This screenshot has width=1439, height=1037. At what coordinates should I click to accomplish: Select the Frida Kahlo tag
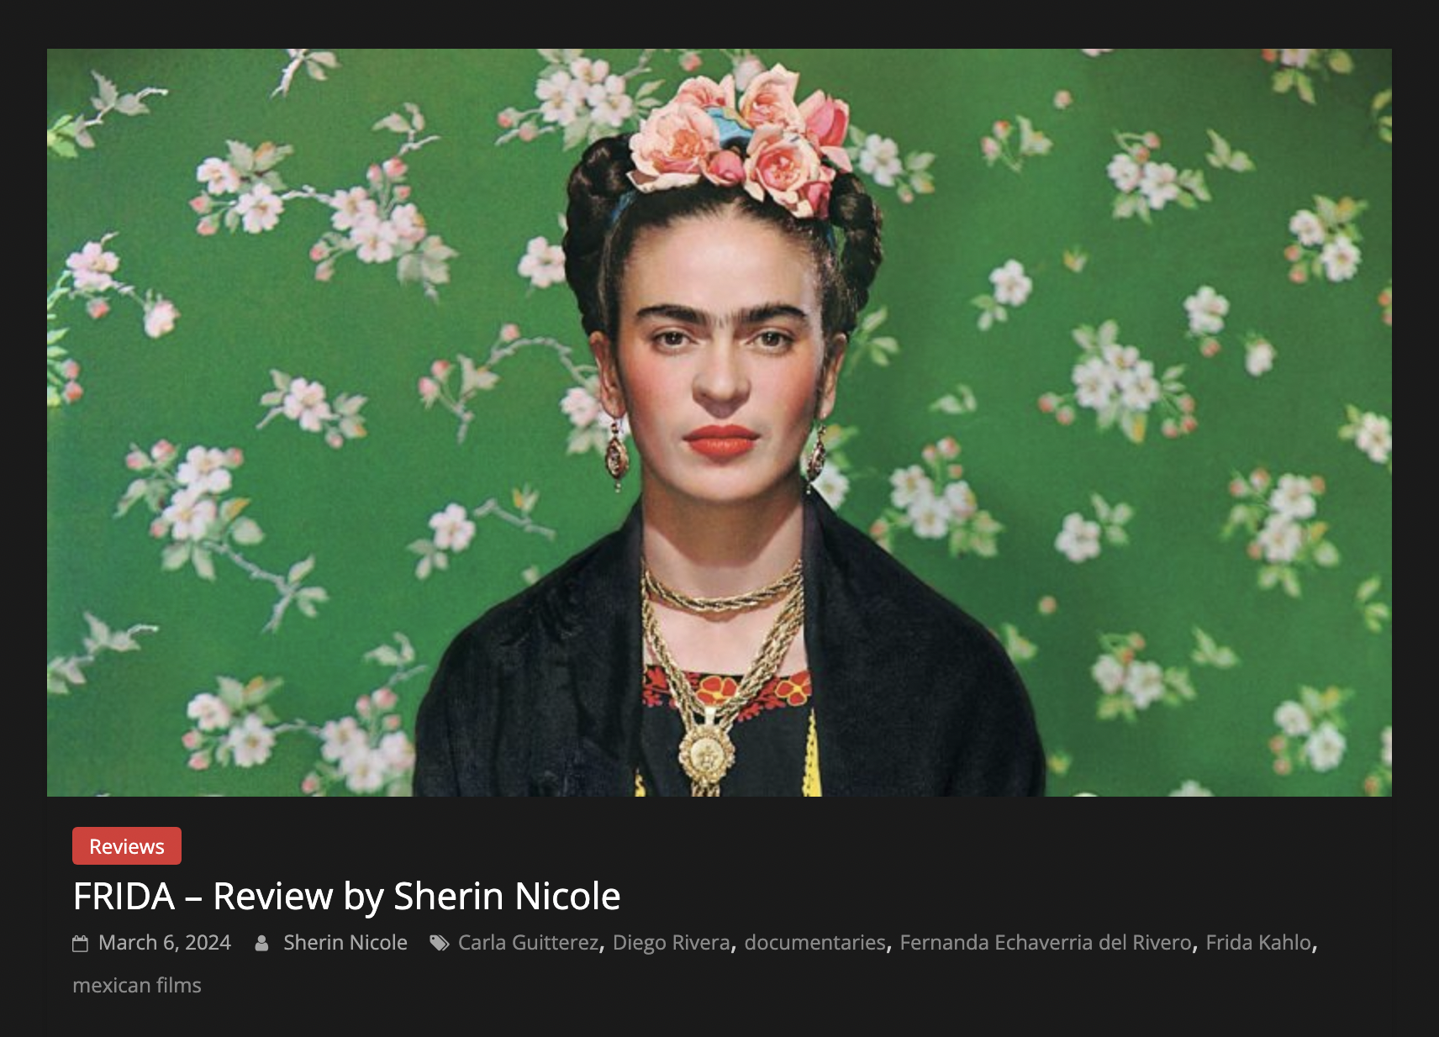1258,943
